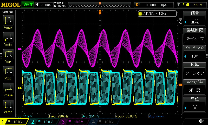Click the RIGOL logo
Viewport: 208px width, 125px height.
tap(11, 5)
